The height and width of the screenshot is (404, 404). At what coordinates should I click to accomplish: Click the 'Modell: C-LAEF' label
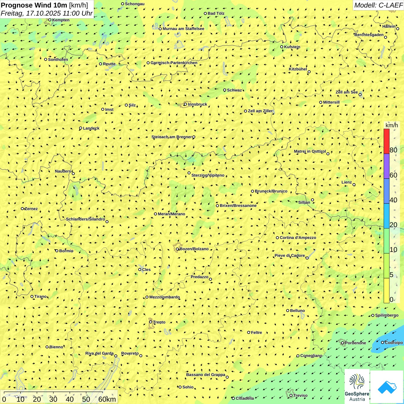378,5
